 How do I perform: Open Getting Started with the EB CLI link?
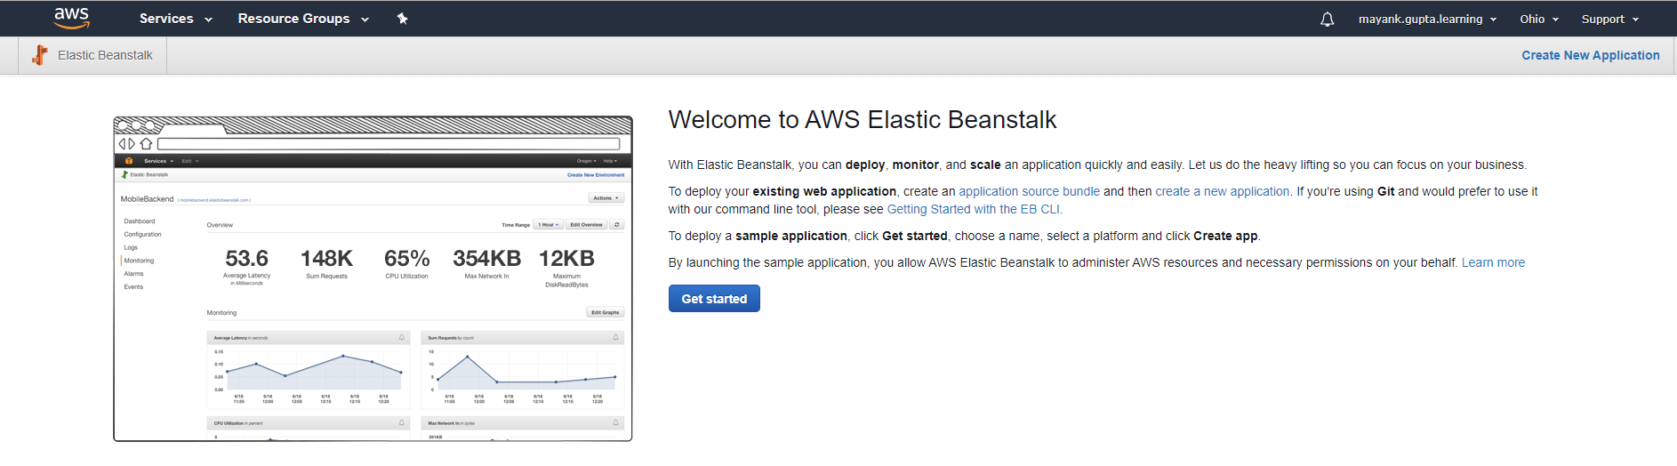973,209
